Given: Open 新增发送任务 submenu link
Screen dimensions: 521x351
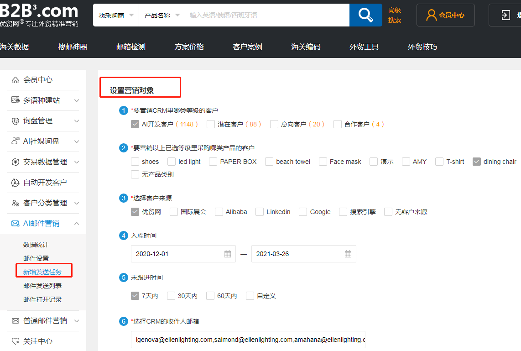Looking at the screenshot, I should click(x=42, y=272).
